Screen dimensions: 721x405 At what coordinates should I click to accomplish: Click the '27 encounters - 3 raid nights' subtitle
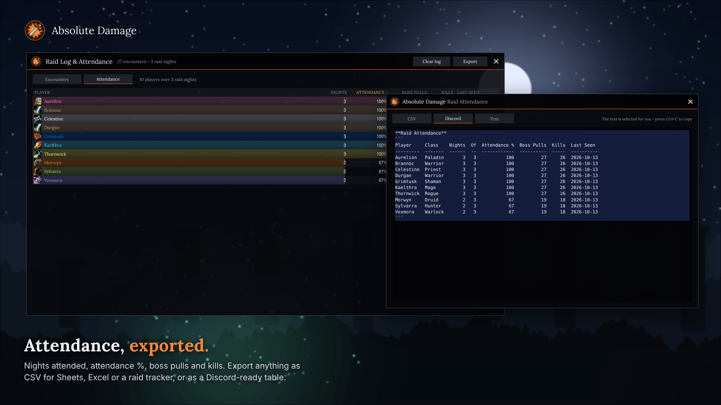point(147,61)
